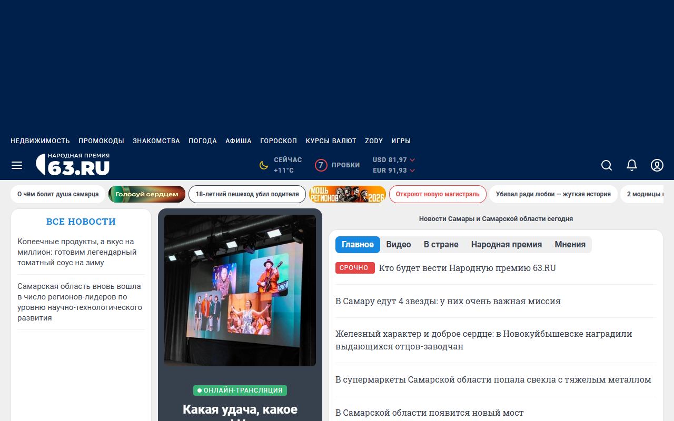Open the свекла с тяжелым металлом headline

(x=493, y=379)
